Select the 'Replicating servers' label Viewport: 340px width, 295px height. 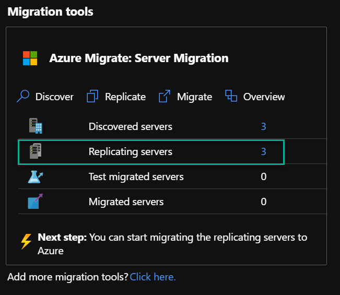click(x=131, y=152)
